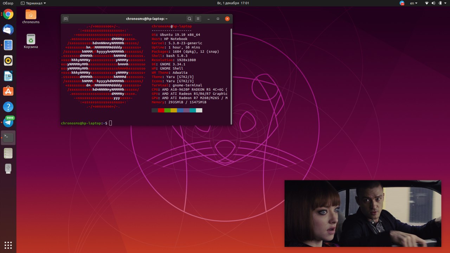Click the Resolution: 1920x1080 line
450x253 pixels.
pyautogui.click(x=174, y=60)
